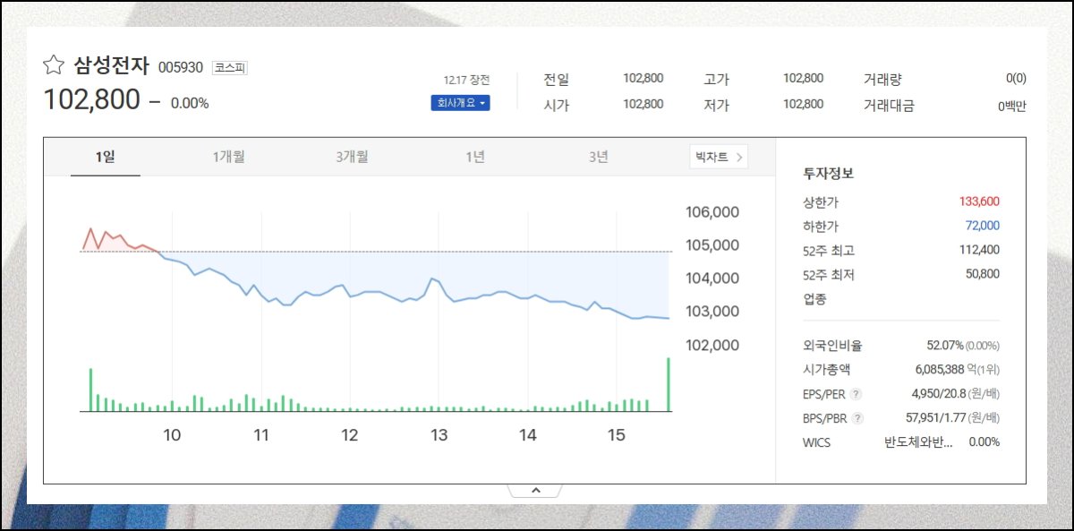Click the 15 o'clock time axis label

[x=616, y=435]
